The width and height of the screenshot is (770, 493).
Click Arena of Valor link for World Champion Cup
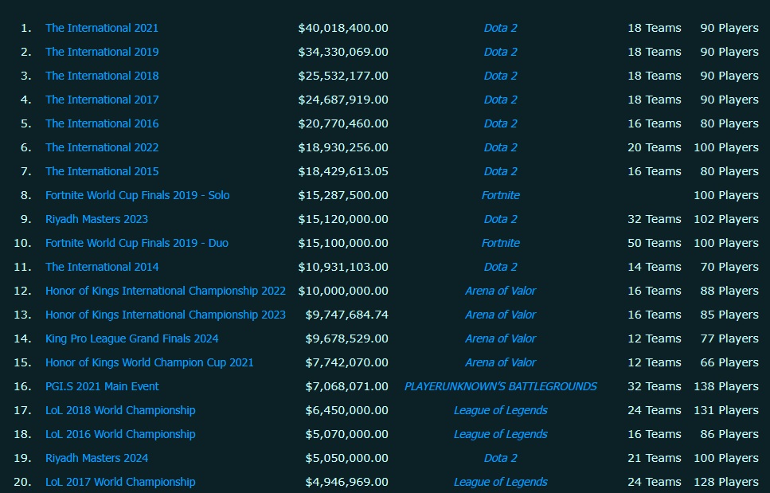click(x=500, y=362)
